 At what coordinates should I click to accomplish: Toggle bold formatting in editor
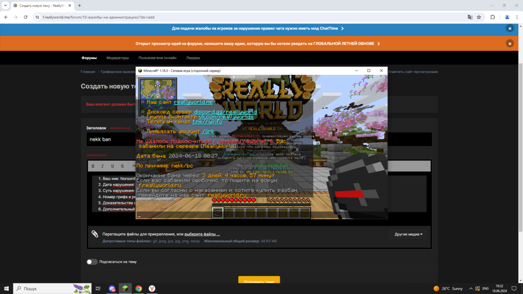click(x=93, y=166)
